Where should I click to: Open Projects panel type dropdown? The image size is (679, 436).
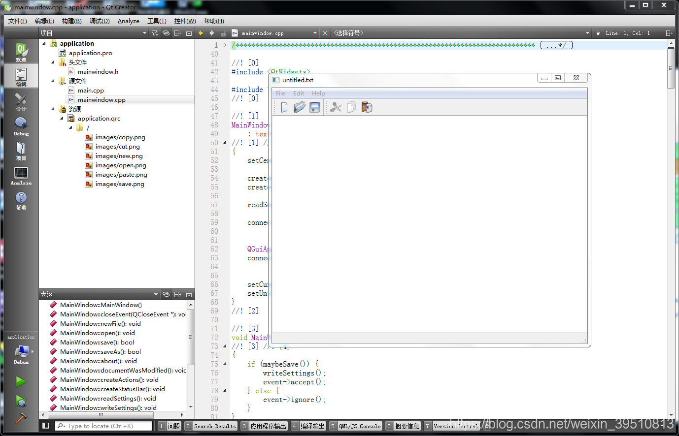(94, 33)
